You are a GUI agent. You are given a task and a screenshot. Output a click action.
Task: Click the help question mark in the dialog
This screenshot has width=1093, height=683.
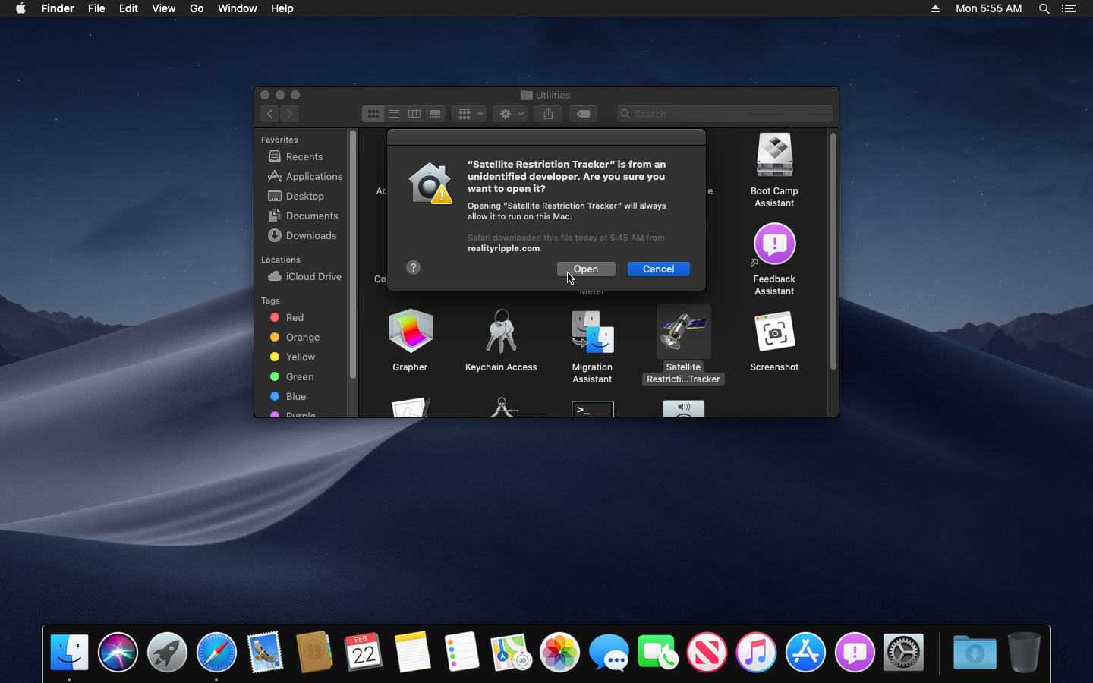(x=412, y=267)
